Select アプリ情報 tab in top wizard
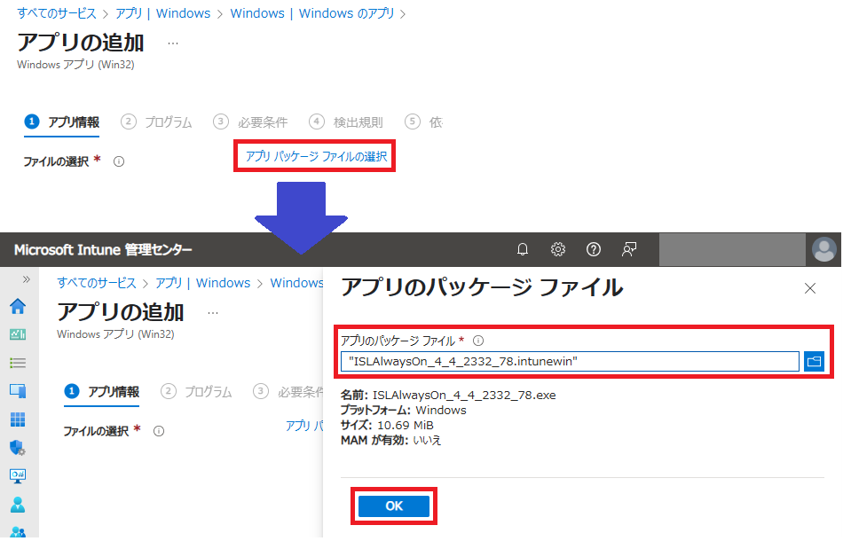This screenshot has height=541, width=843. [62, 122]
